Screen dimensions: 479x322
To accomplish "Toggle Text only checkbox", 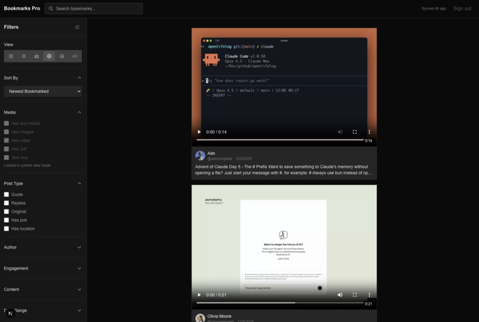I will pyautogui.click(x=7, y=157).
